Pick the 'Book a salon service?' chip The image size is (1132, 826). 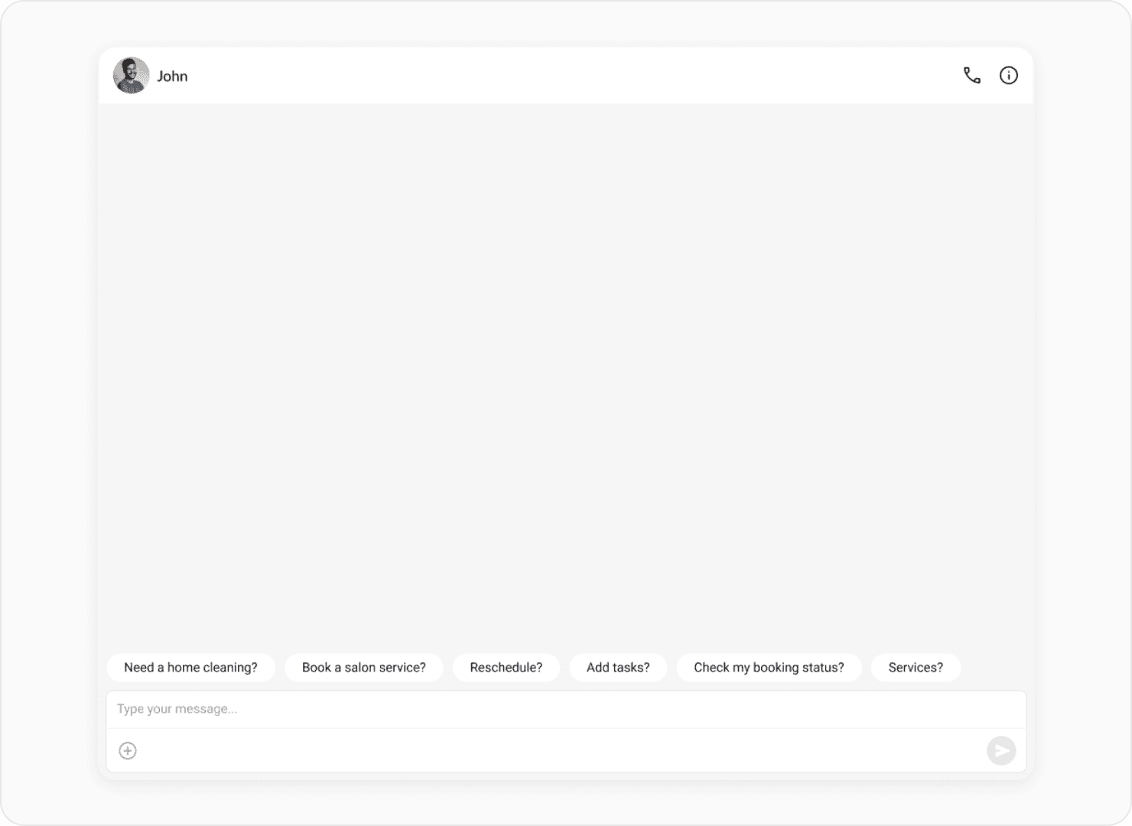click(364, 668)
